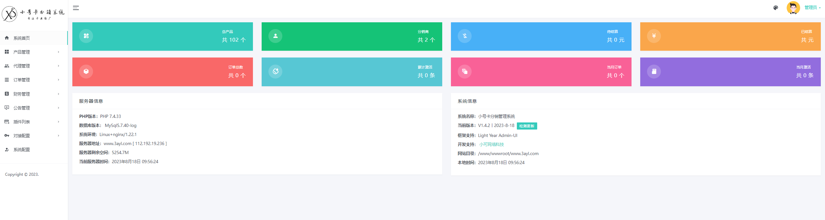The image size is (825, 220).
Task: Click the 订单总数 card cube icon
Action: pos(86,71)
